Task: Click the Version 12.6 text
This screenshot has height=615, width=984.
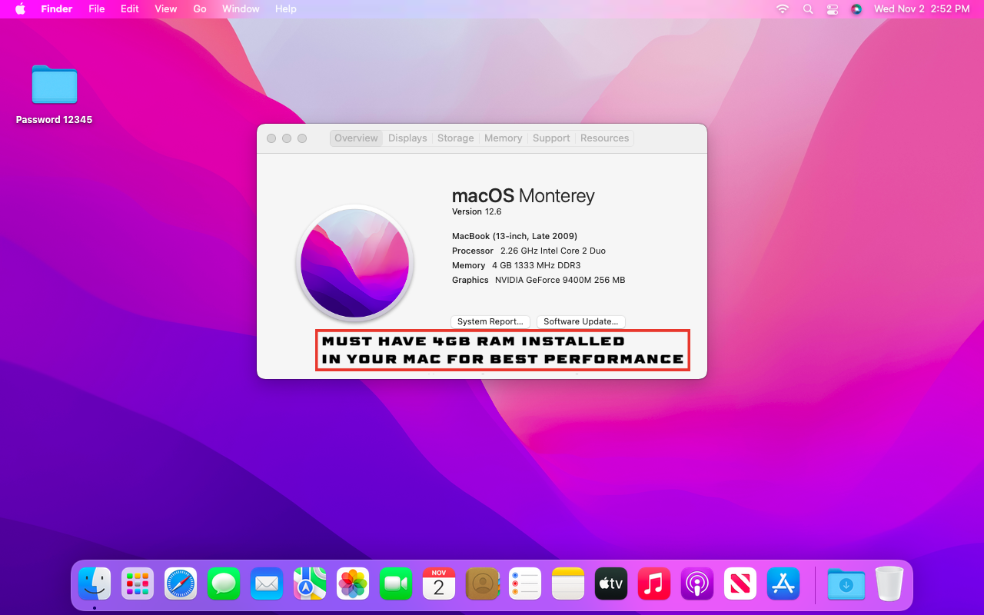Action: coord(477,211)
